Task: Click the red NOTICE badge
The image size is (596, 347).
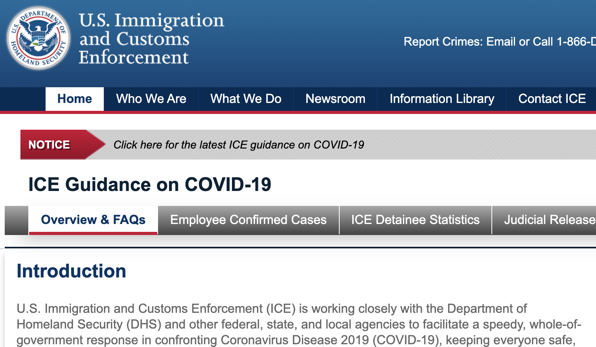Action: click(x=50, y=145)
